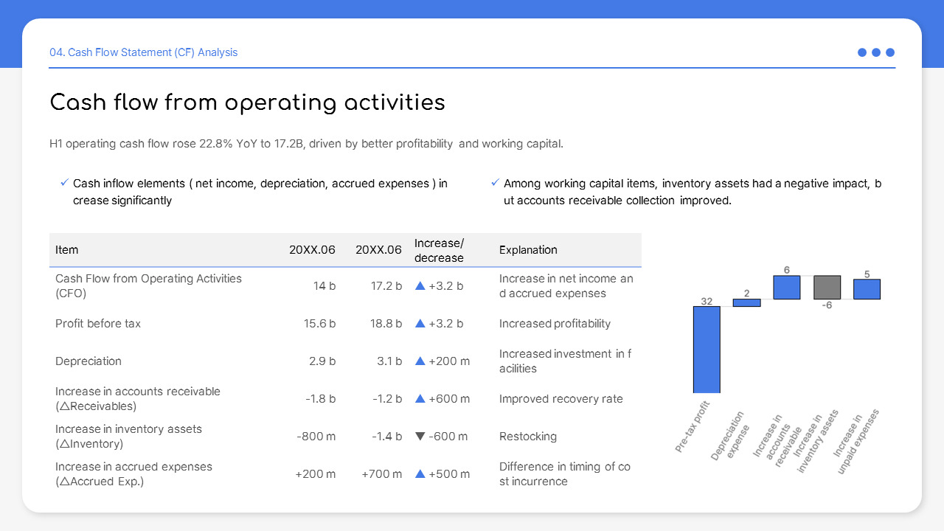Click the middle blue dot indicator

click(x=876, y=52)
